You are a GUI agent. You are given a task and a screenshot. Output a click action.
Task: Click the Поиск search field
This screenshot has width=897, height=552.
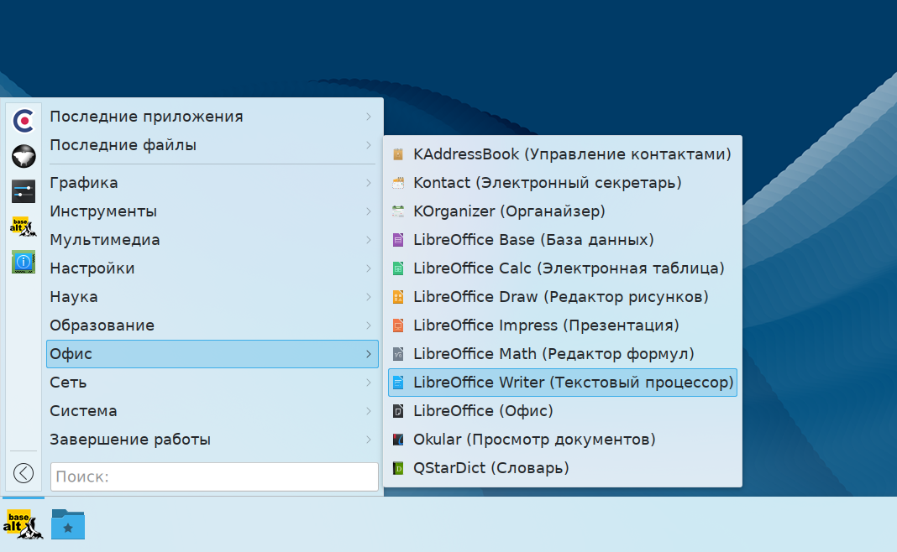(x=214, y=476)
